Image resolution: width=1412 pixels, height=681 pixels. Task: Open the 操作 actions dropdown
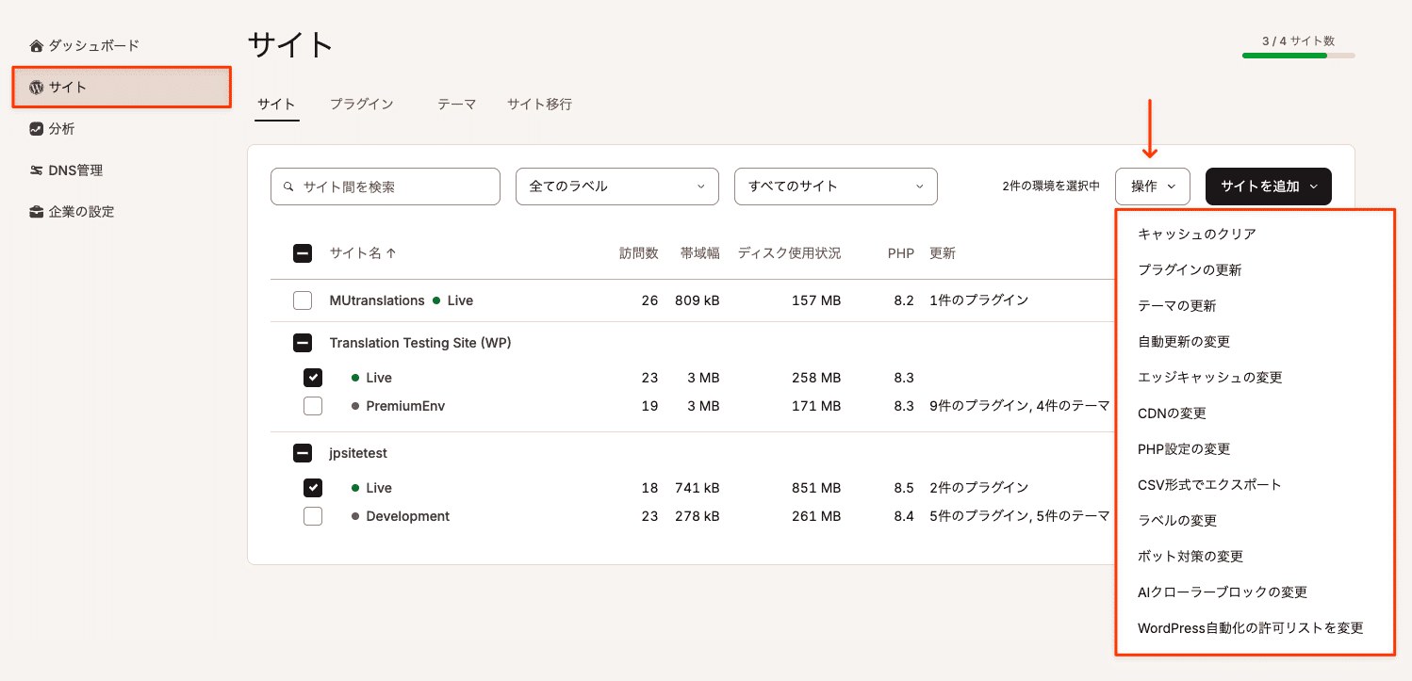(1153, 186)
